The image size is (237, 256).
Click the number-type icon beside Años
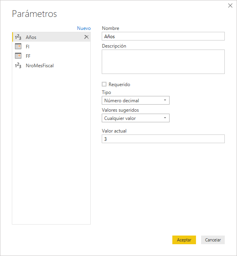point(18,37)
